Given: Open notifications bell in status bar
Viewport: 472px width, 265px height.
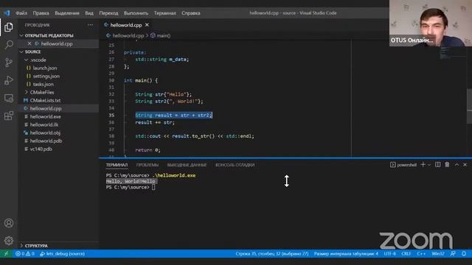Looking at the screenshot, I should tap(464, 253).
